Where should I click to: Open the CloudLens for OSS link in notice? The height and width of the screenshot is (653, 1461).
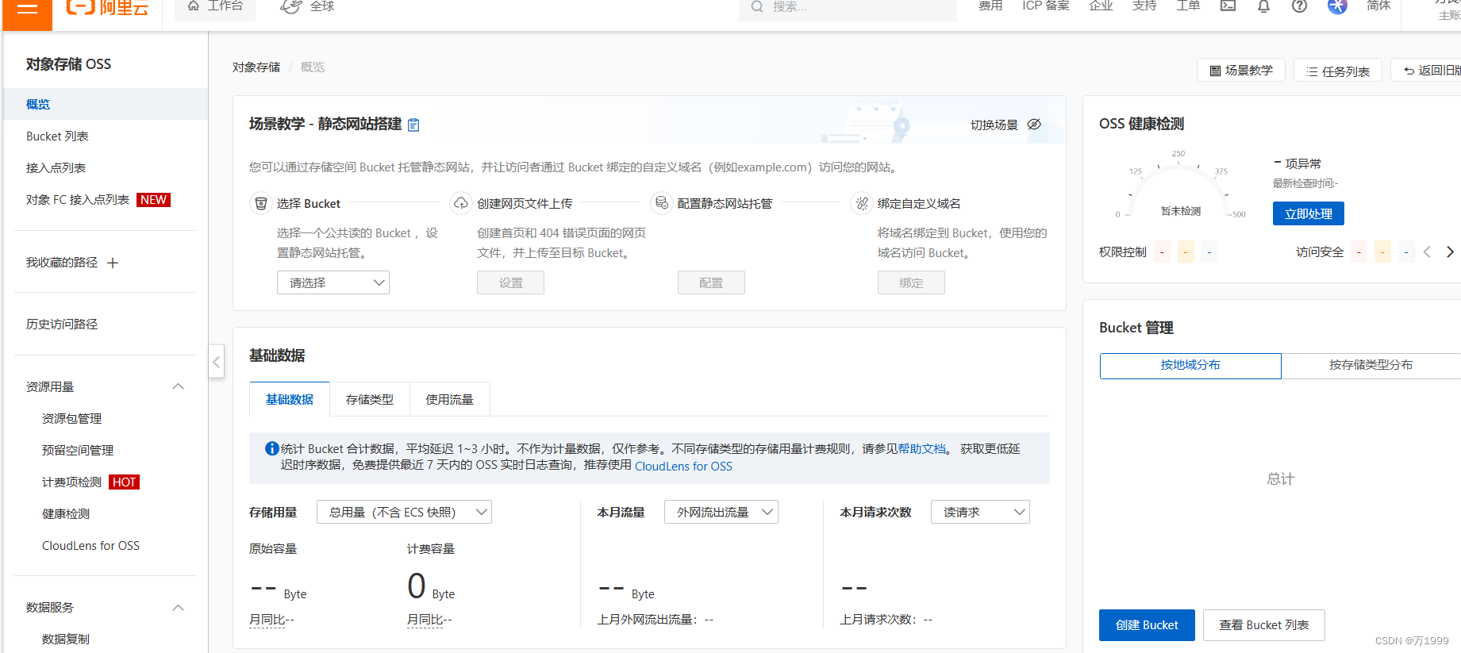(x=683, y=466)
